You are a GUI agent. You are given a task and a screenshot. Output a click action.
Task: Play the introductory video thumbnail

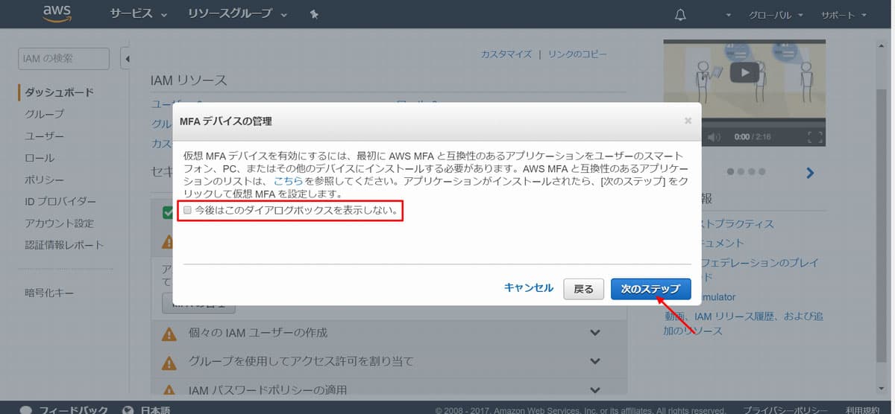(x=744, y=72)
